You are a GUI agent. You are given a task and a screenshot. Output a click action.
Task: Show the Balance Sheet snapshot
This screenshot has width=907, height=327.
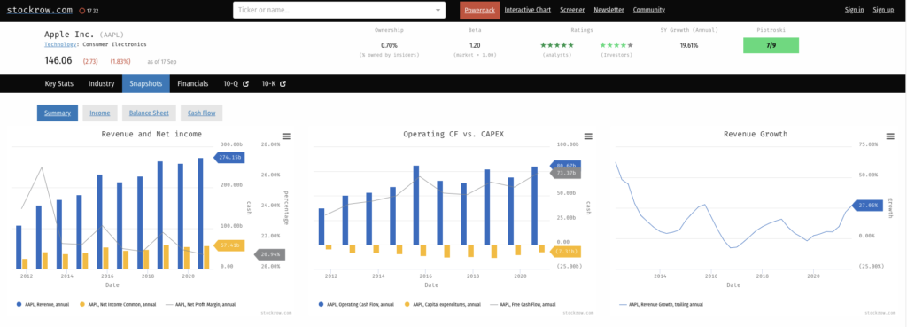click(149, 113)
